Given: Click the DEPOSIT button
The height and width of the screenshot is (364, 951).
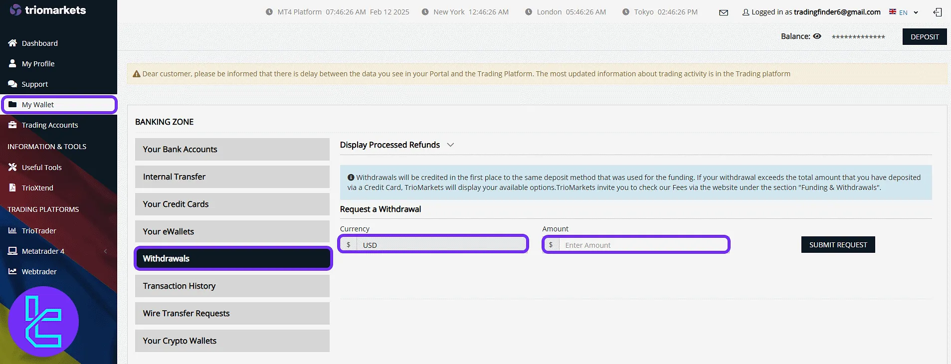Looking at the screenshot, I should click(925, 37).
